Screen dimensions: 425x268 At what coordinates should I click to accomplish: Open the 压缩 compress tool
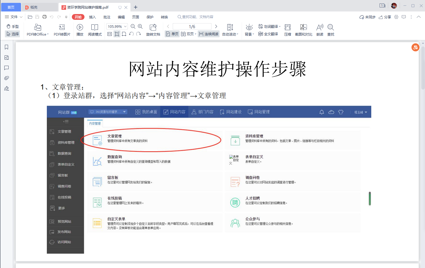(287, 28)
